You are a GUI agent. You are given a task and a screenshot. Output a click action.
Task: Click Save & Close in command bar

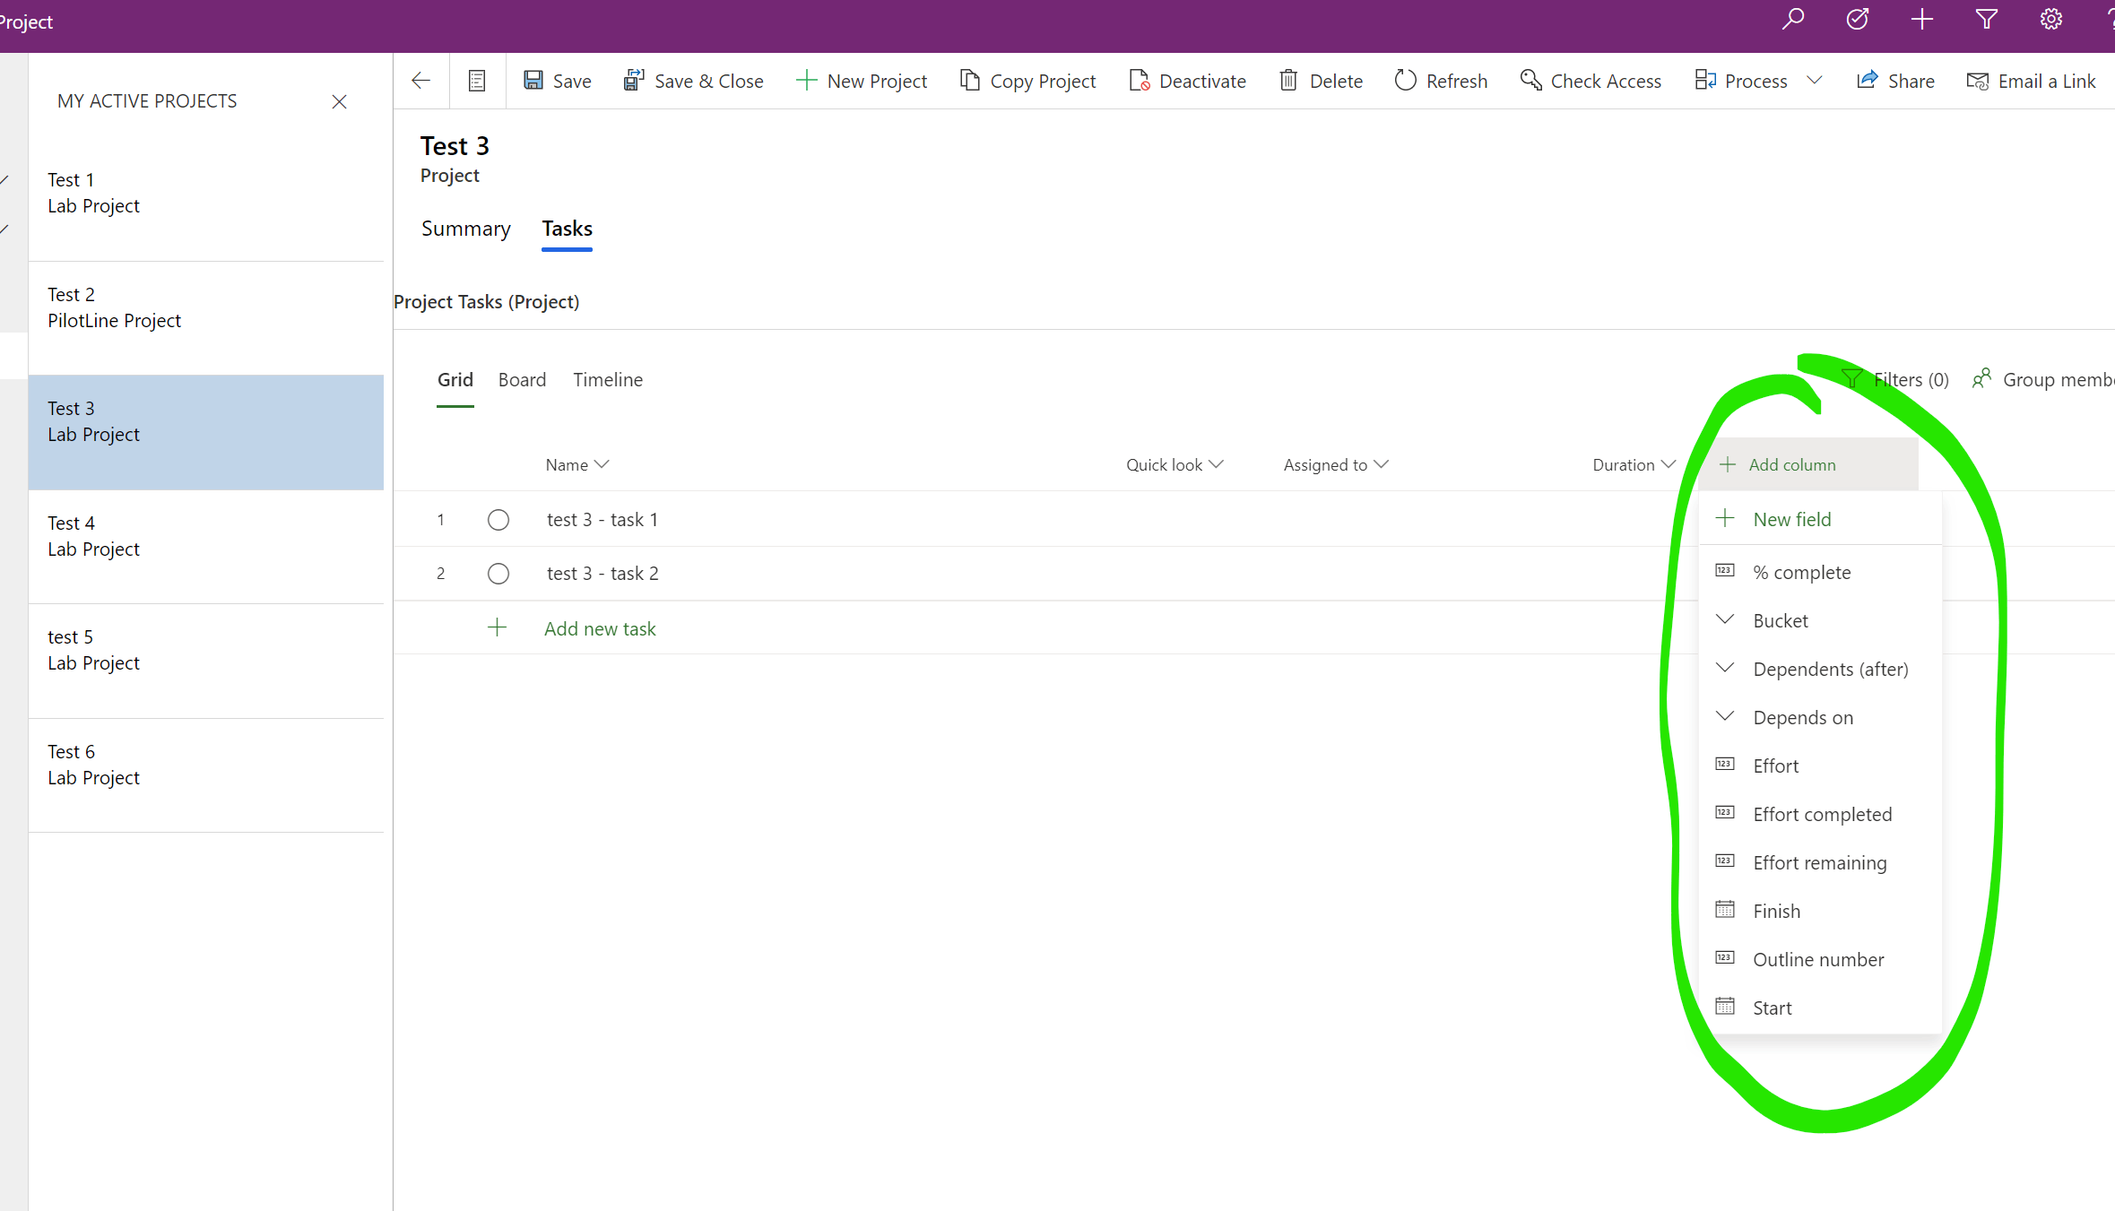pos(694,81)
